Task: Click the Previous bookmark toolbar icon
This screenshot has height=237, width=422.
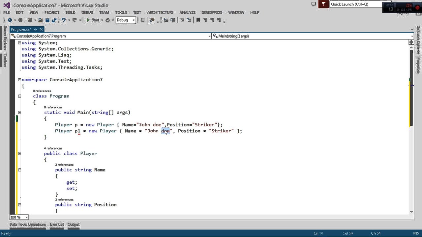Action: [205, 20]
